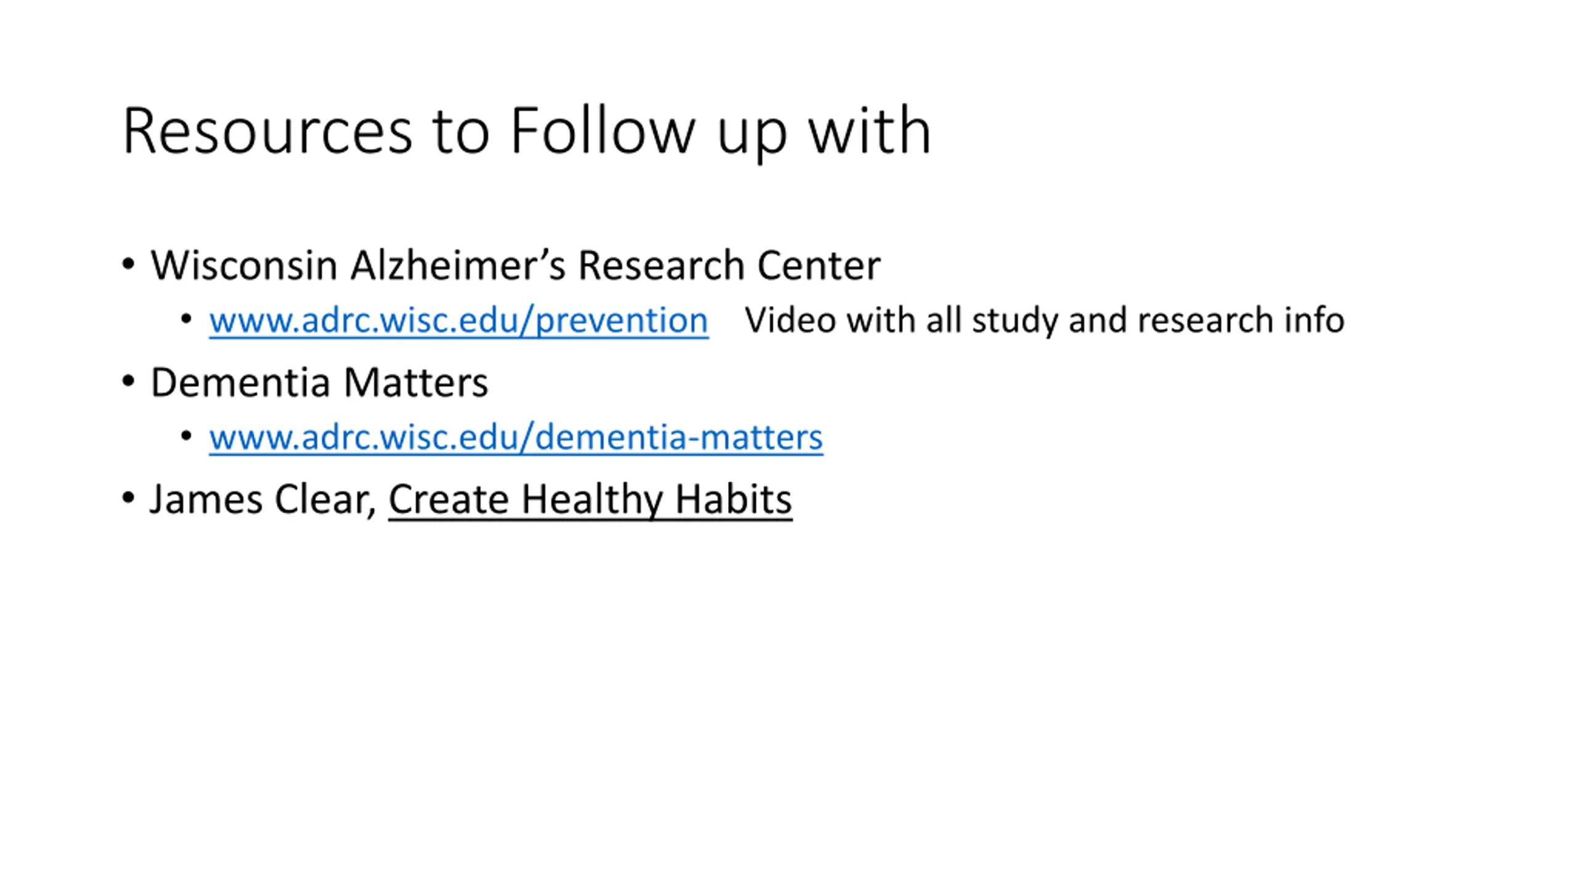Click sub-bullet before dementia-matters link
This screenshot has height=887, width=1577.
point(187,436)
